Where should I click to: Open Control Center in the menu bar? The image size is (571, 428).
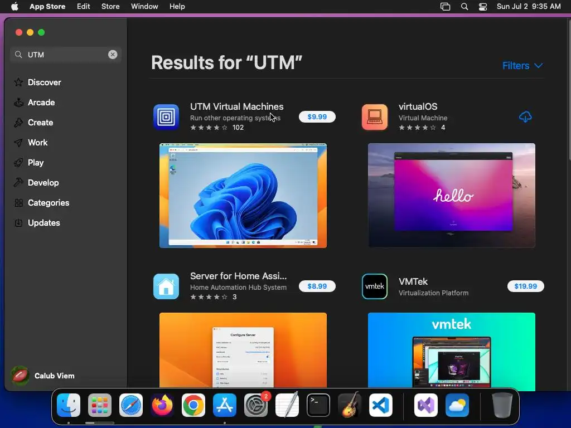pos(483,7)
